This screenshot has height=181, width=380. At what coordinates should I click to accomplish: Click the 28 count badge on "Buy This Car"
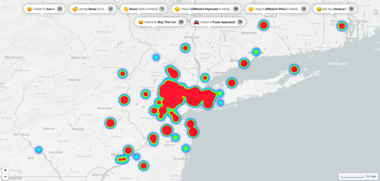[x=181, y=22]
